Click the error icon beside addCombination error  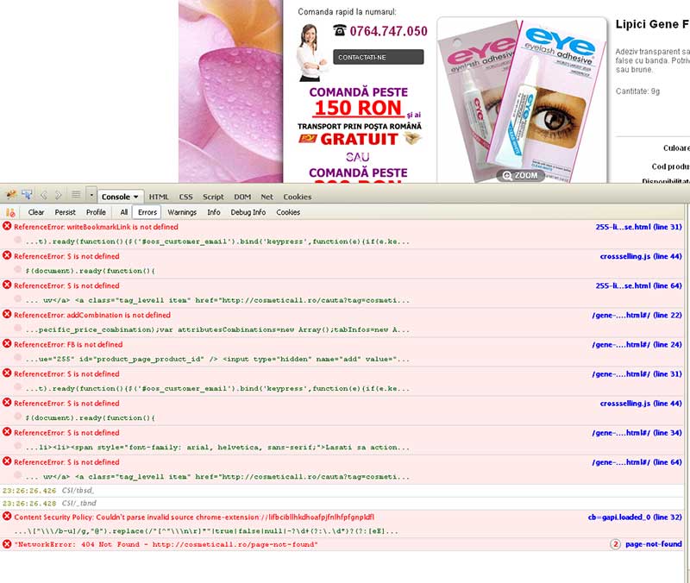coord(7,314)
